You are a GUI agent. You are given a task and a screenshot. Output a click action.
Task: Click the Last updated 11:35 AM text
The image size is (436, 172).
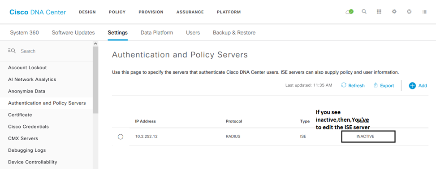pyautogui.click(x=309, y=85)
